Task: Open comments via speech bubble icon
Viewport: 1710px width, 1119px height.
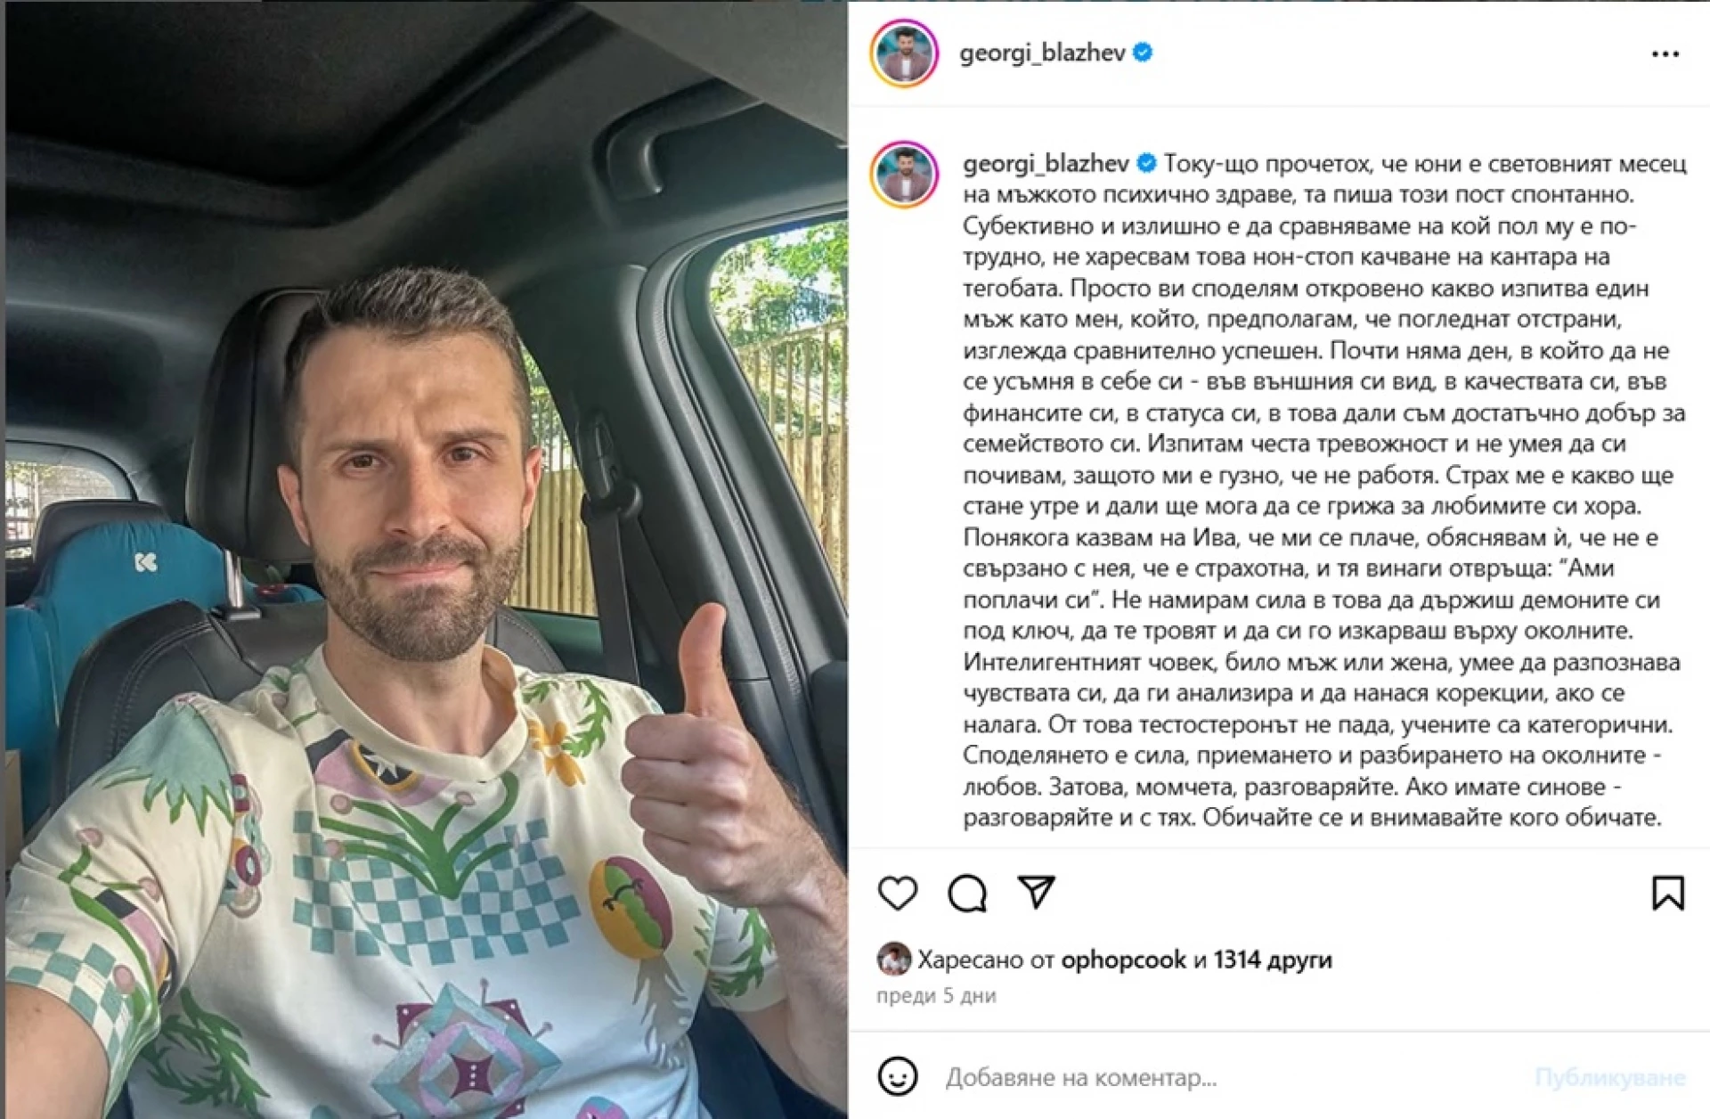Action: click(967, 893)
